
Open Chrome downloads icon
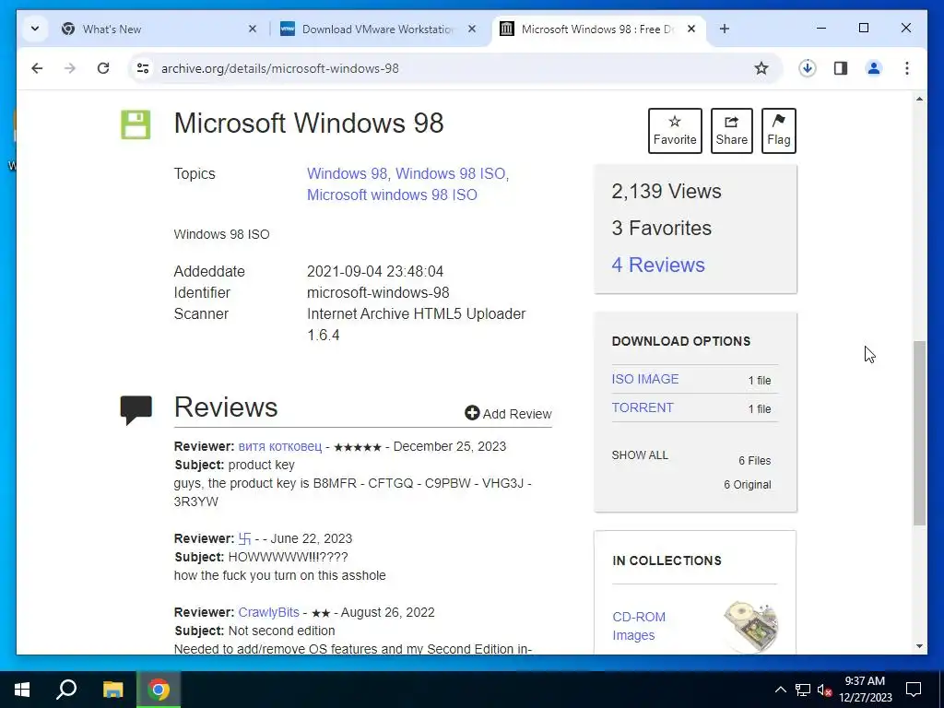pyautogui.click(x=808, y=68)
